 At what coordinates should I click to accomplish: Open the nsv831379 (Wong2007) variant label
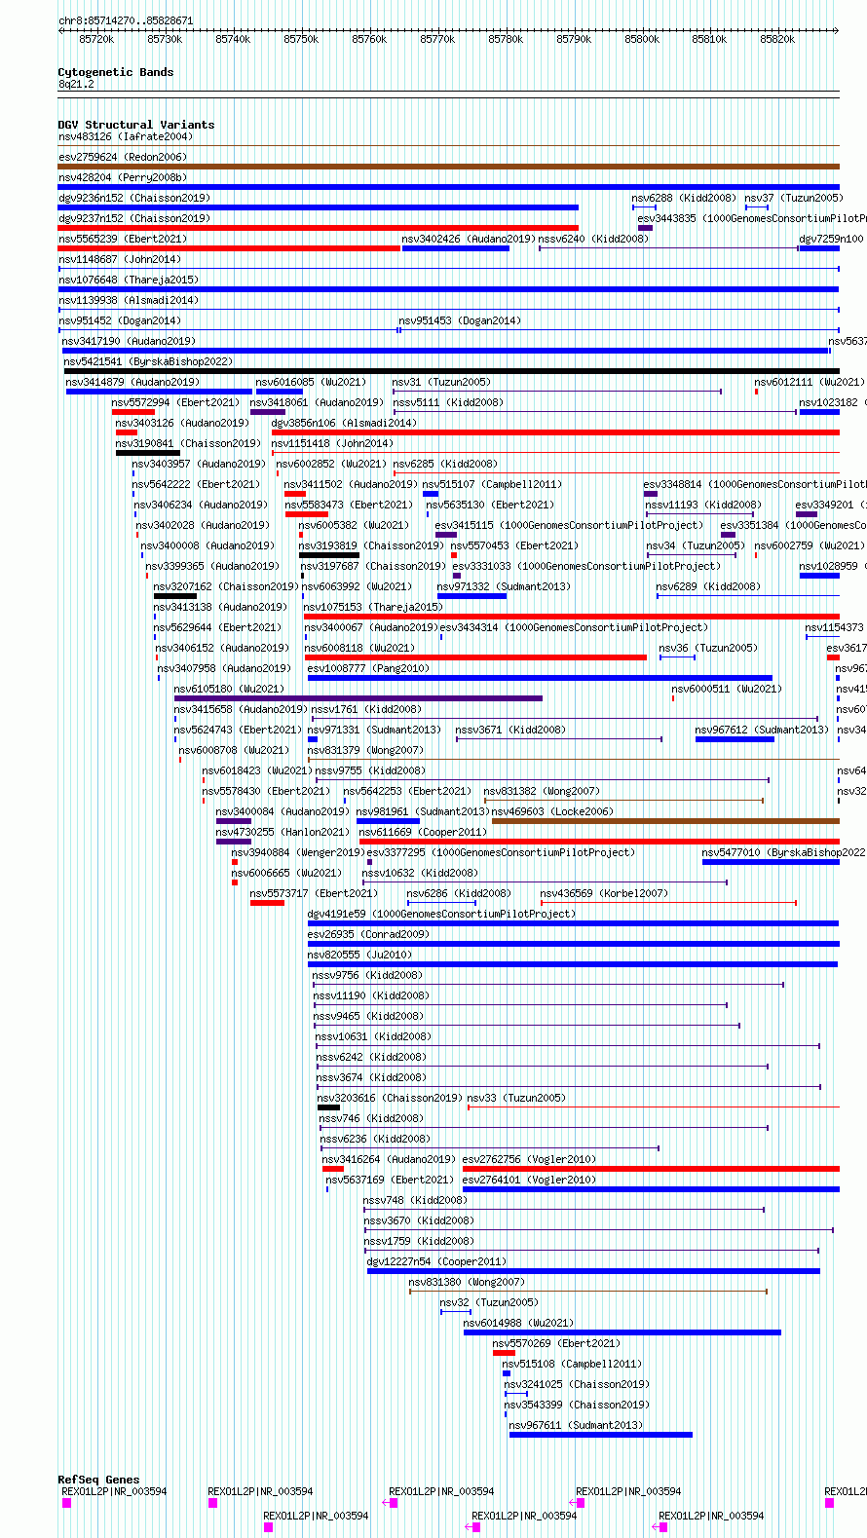(366, 750)
